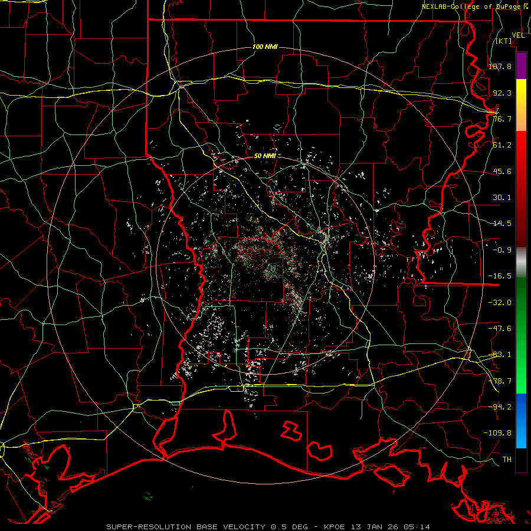The image size is (531, 531).
Task: Select the -78.7 velocity scale value
Action: pos(500,381)
